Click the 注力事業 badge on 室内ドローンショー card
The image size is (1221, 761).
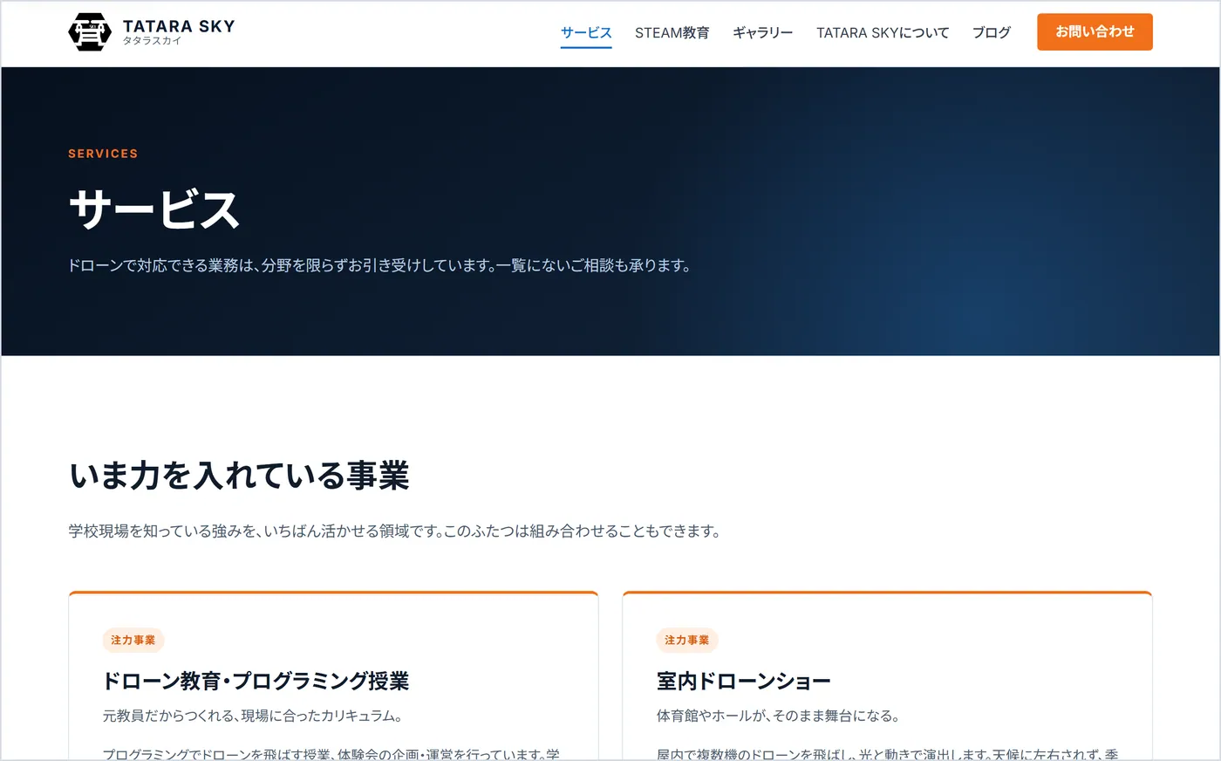click(687, 640)
